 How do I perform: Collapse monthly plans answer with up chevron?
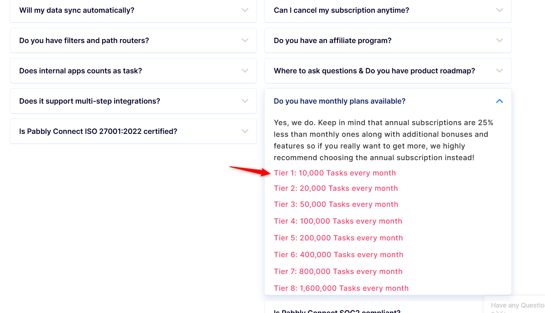point(499,101)
